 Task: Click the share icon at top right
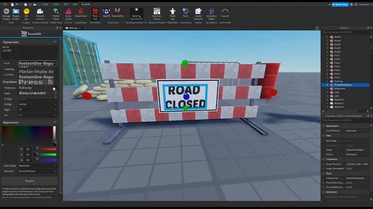[356, 5]
